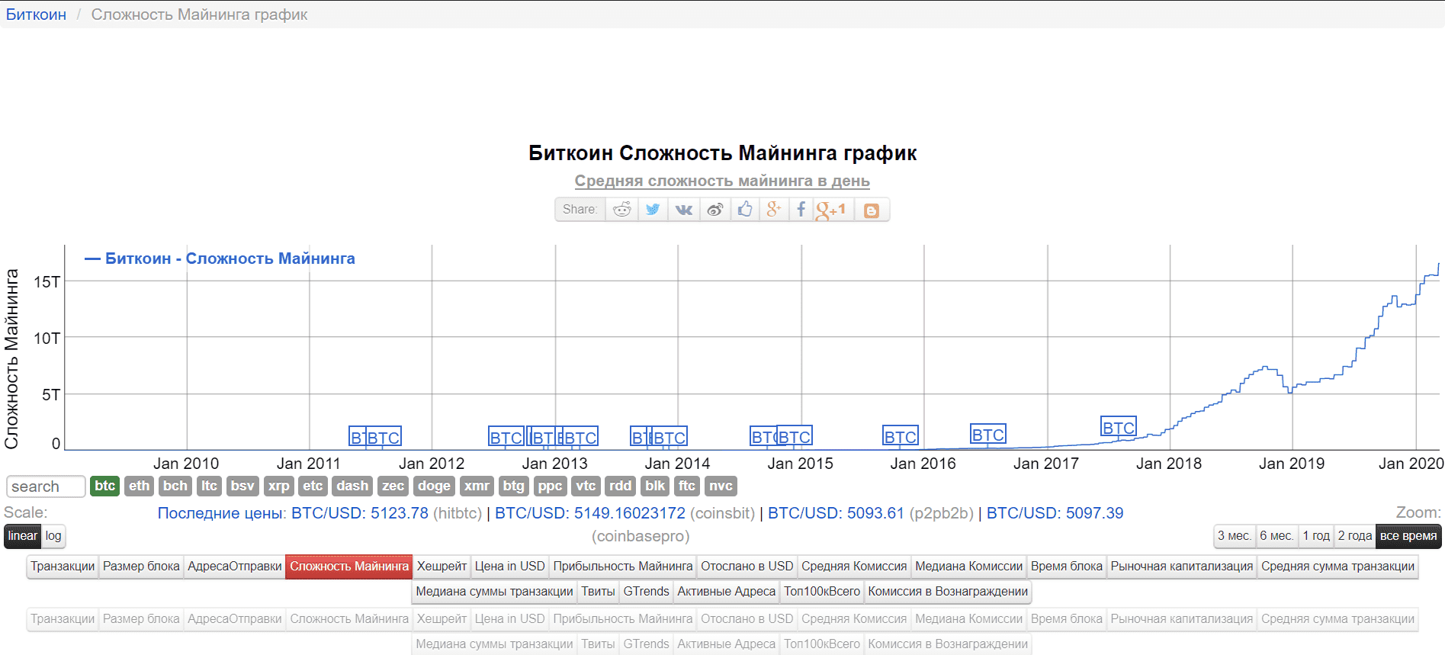This screenshot has width=1445, height=655.
Task: Select the ltc coin tag
Action: 209,486
